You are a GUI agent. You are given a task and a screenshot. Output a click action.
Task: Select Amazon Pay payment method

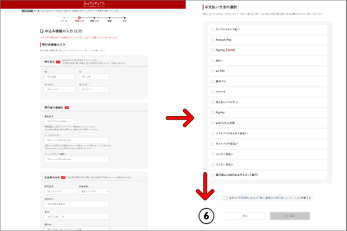[x=213, y=40]
